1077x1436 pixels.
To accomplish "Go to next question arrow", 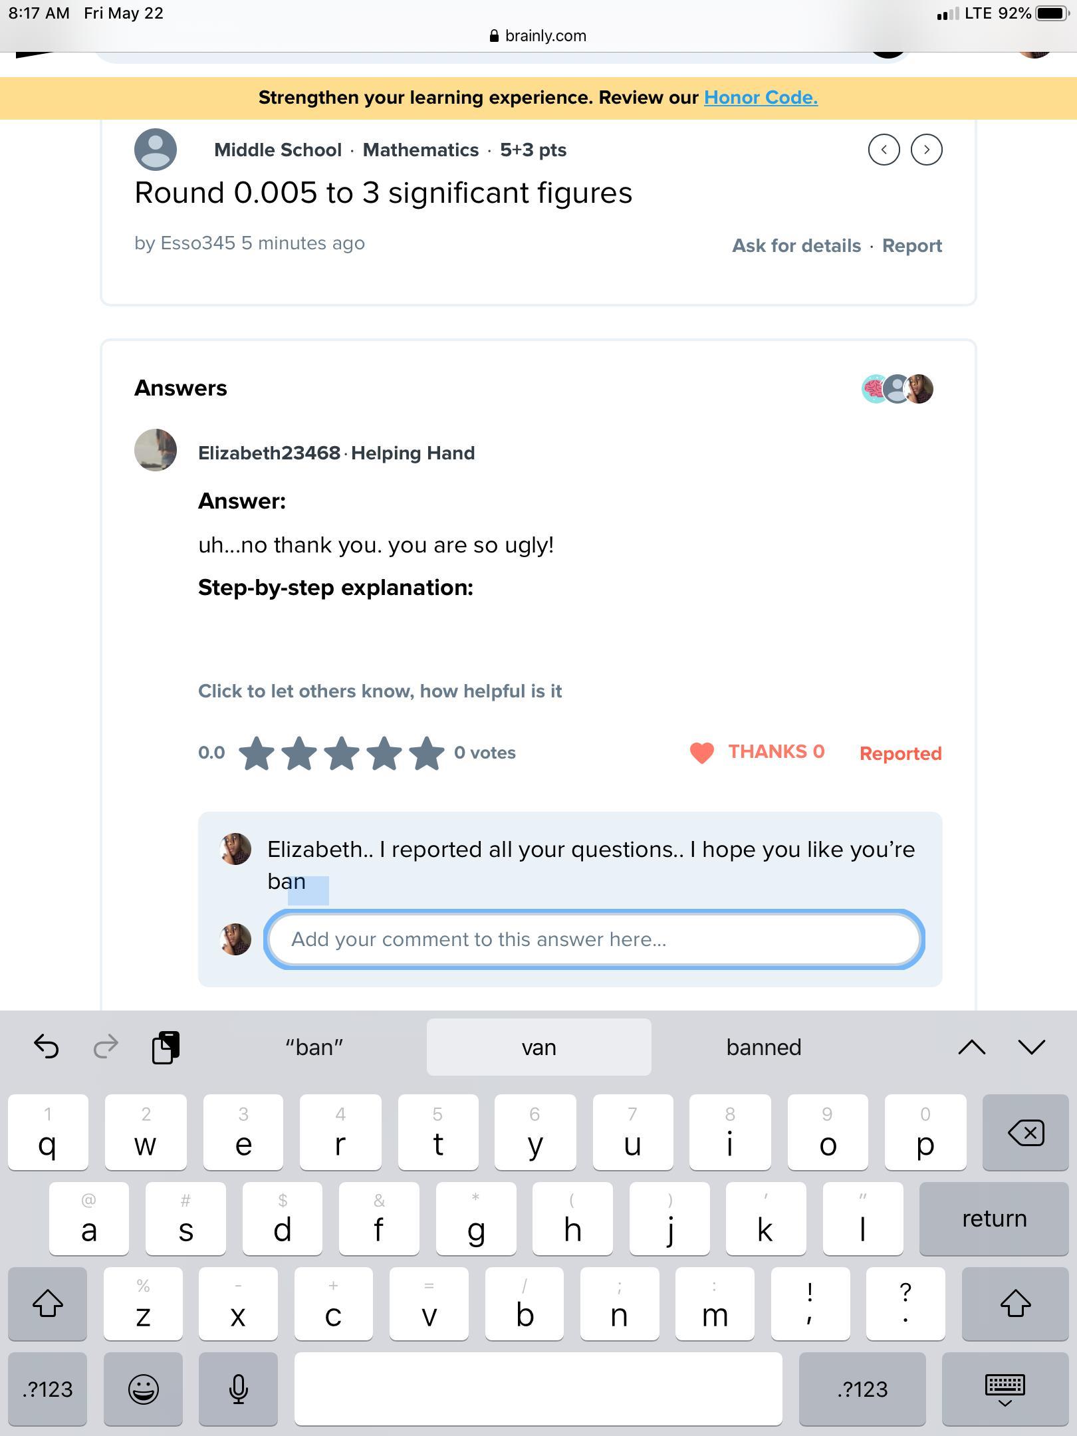I will (926, 150).
